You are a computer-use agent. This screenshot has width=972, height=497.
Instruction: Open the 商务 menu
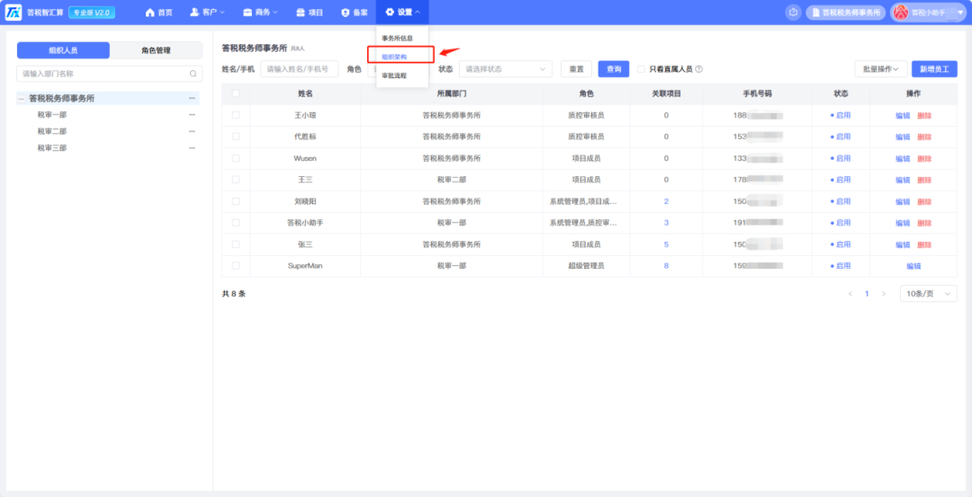[260, 13]
